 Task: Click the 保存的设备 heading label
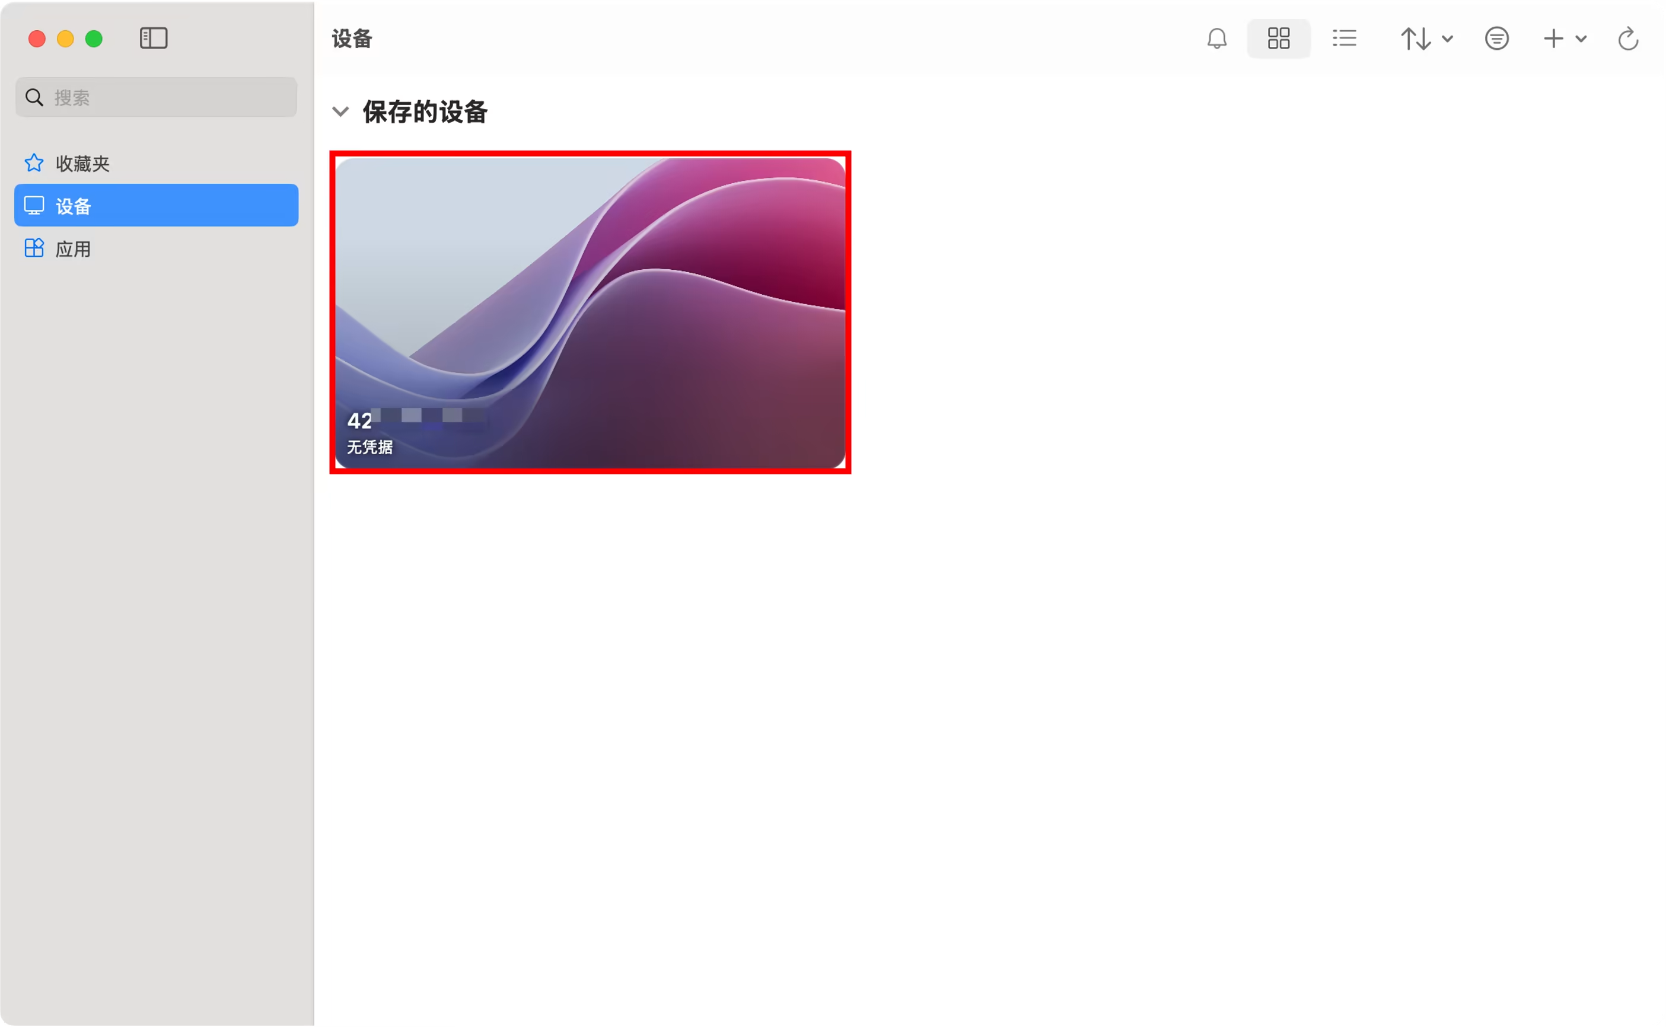(425, 112)
